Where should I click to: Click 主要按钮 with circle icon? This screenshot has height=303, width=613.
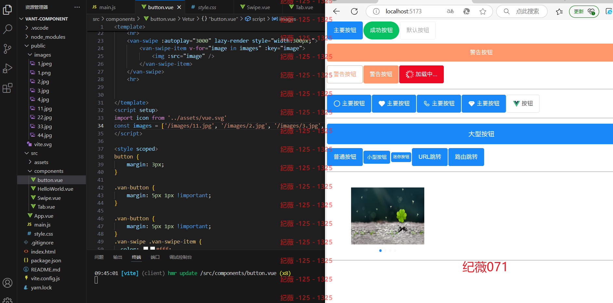[349, 103]
